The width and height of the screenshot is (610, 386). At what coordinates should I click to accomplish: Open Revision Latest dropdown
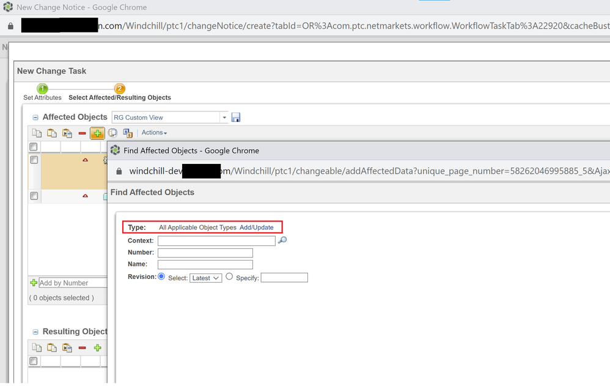coord(206,278)
